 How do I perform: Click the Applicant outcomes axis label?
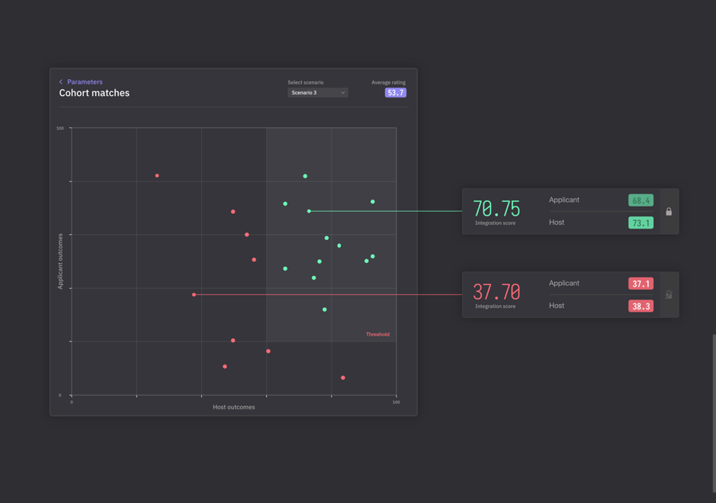[x=60, y=261]
